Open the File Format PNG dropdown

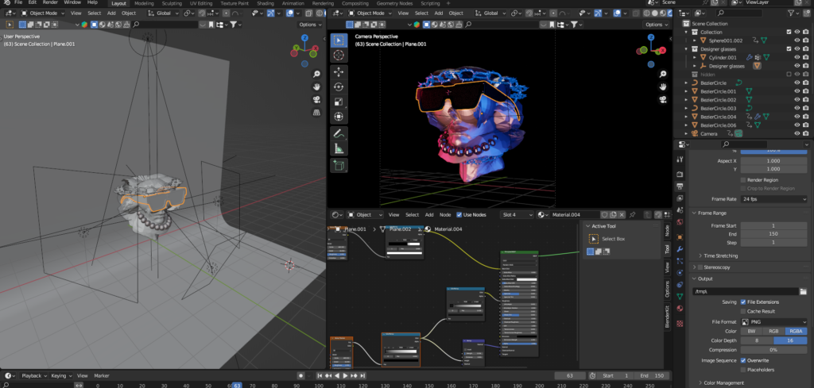click(773, 321)
